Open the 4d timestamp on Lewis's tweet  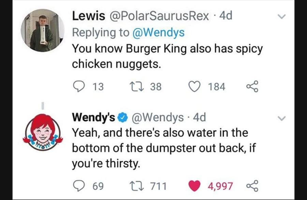225,16
